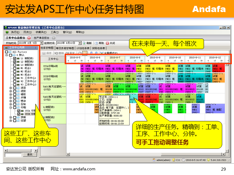Click the 保存 save icon in Gantt toolbar

(44, 53)
